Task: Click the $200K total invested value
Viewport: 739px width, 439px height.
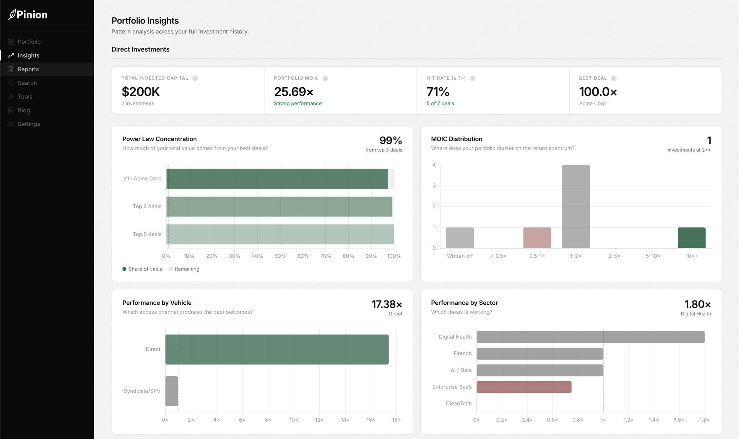Action: 140,92
